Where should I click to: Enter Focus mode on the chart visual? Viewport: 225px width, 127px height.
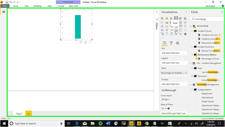click(x=86, y=42)
